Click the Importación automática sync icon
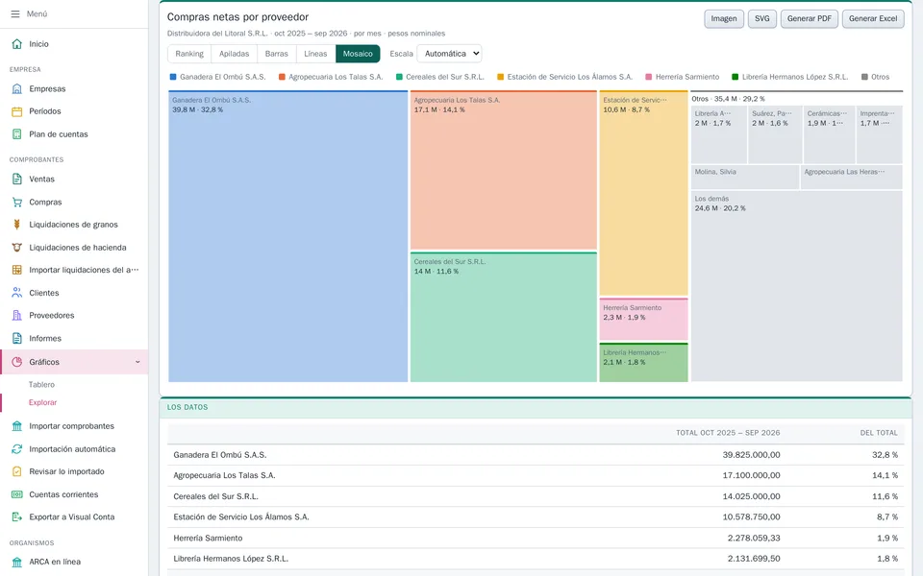Image resolution: width=923 pixels, height=576 pixels. coord(17,449)
